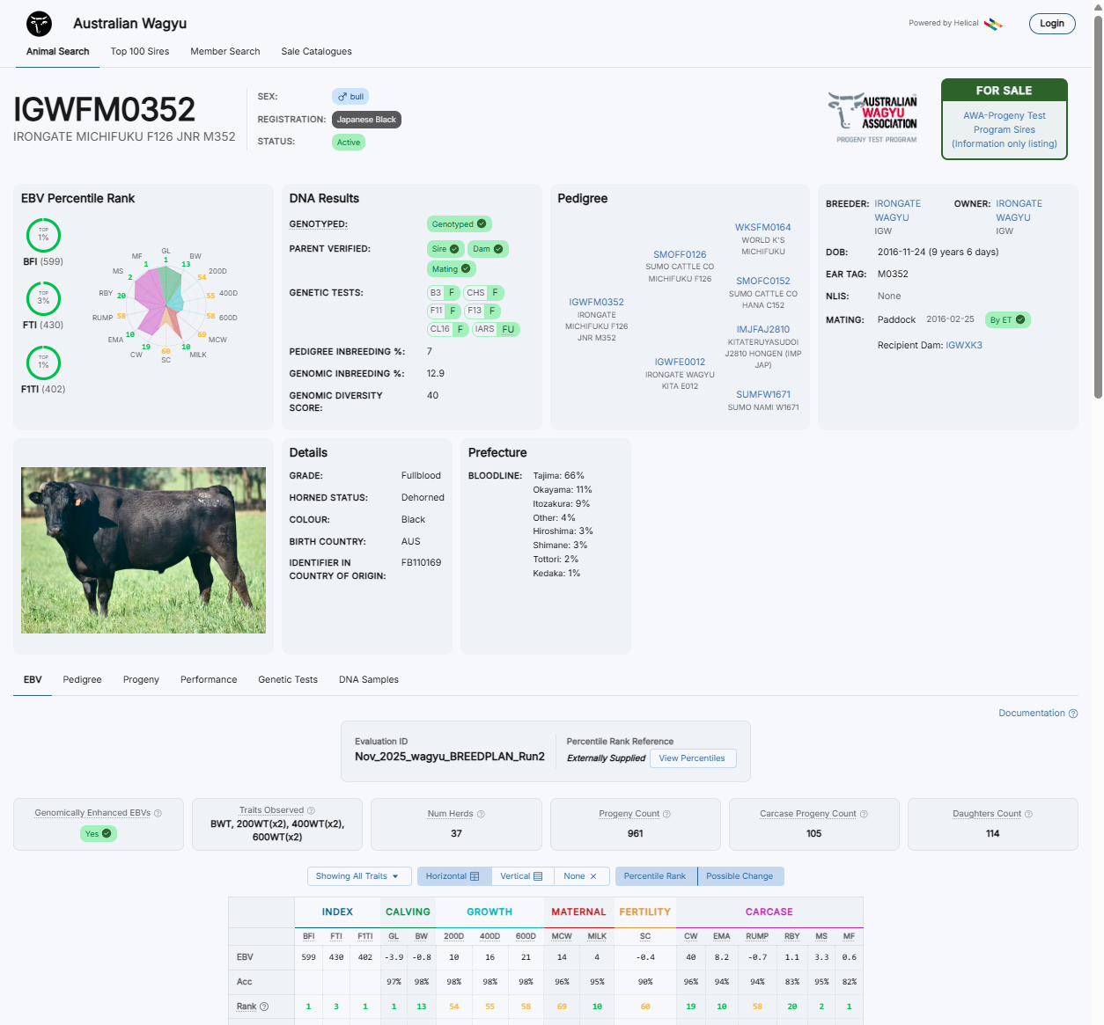1104x1025 pixels.
Task: Toggle the Possible Change view
Action: 740,876
